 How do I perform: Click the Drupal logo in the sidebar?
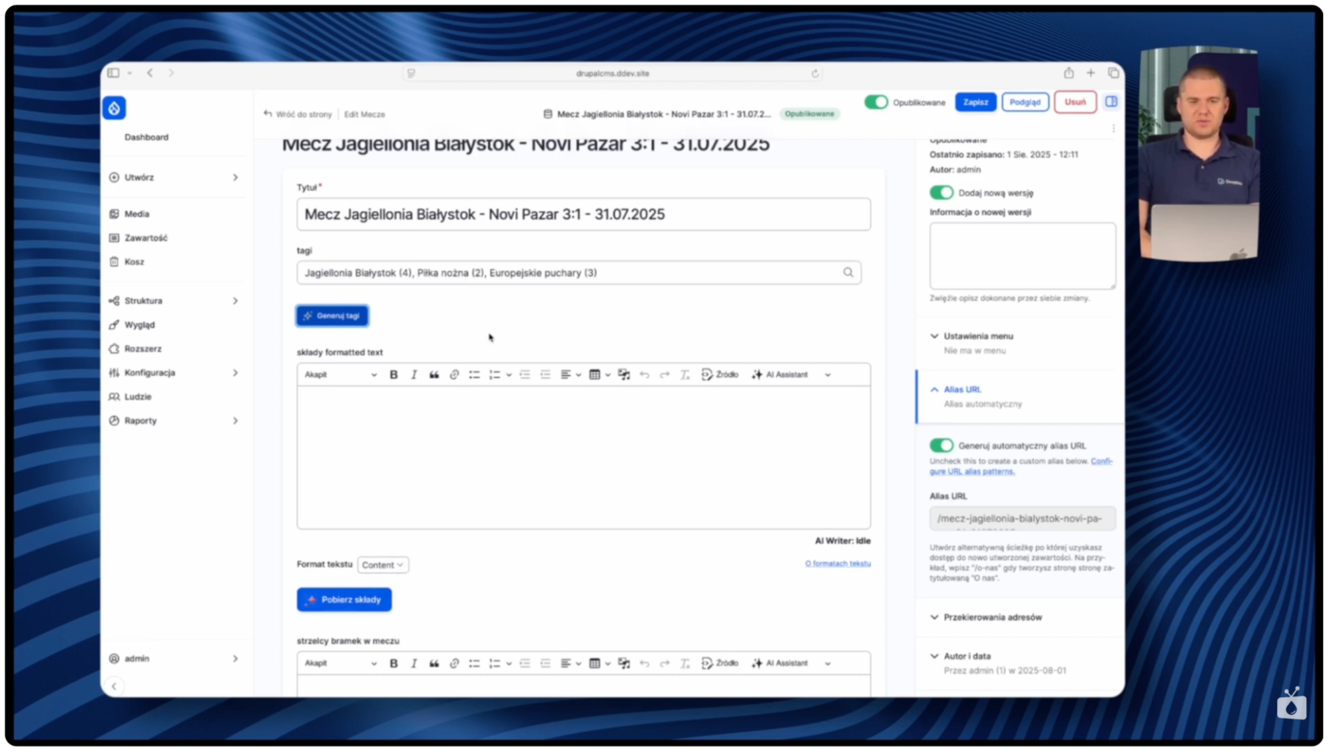pyautogui.click(x=114, y=107)
